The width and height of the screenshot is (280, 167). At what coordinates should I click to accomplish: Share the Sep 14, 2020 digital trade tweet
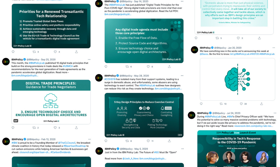coord(169,67)
